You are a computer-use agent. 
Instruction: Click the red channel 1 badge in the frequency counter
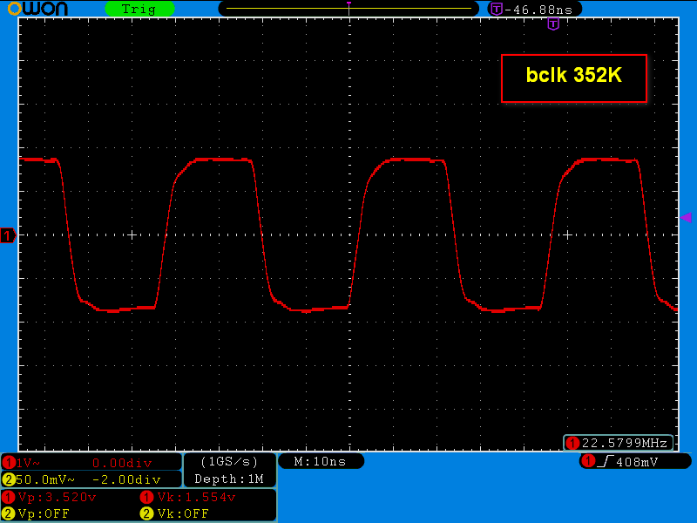coord(572,443)
